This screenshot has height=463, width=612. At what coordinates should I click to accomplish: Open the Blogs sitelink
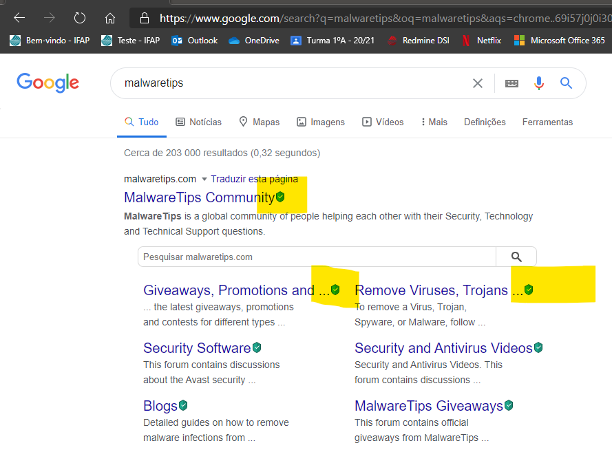(160, 406)
